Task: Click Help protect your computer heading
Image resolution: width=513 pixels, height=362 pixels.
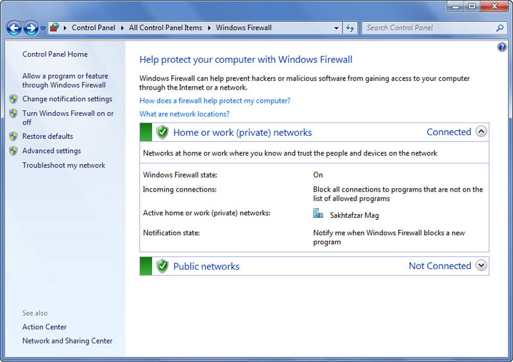Action: click(246, 60)
